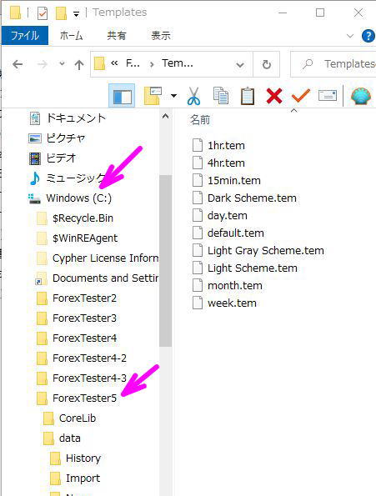
Task: Select the data folder in tree
Action: (69, 438)
